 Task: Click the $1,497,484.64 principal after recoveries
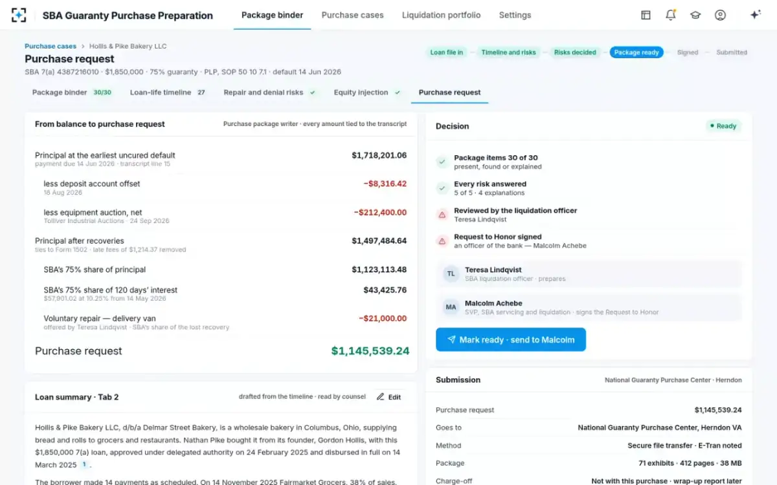[x=379, y=241]
